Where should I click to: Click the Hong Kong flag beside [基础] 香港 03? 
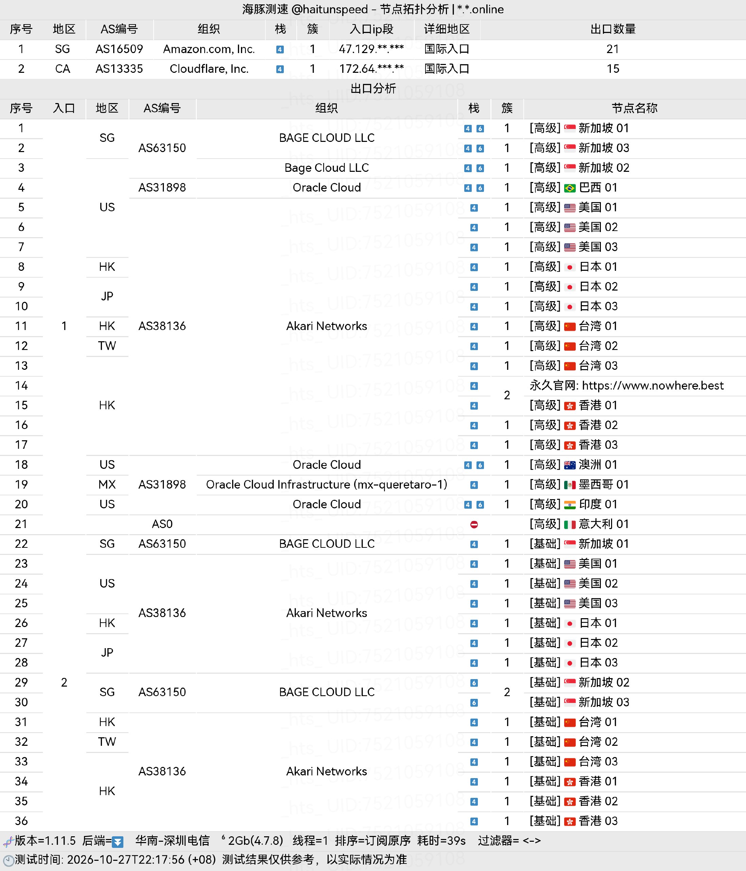point(570,821)
